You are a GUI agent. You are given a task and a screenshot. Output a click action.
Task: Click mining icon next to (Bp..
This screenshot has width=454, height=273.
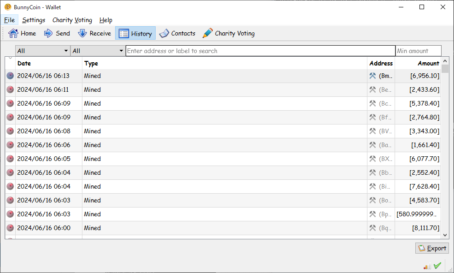[373, 214]
